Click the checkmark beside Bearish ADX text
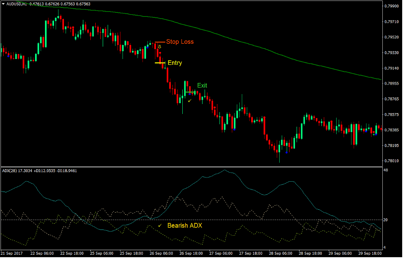The height and width of the screenshot is (258, 403). point(160,225)
